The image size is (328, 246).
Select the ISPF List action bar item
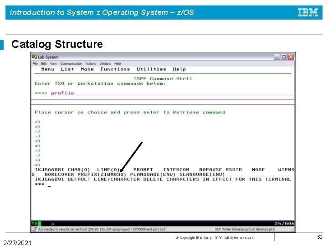67,69
